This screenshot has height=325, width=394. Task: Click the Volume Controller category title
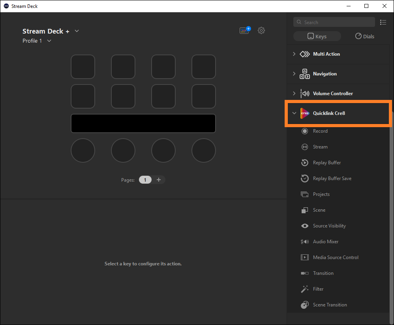(333, 94)
